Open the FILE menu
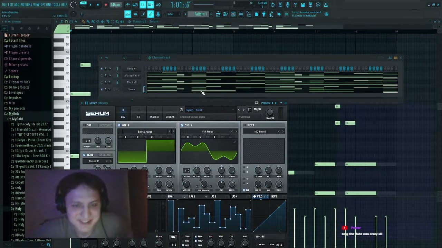Image resolution: width=442 pixels, height=248 pixels. (x=4, y=5)
